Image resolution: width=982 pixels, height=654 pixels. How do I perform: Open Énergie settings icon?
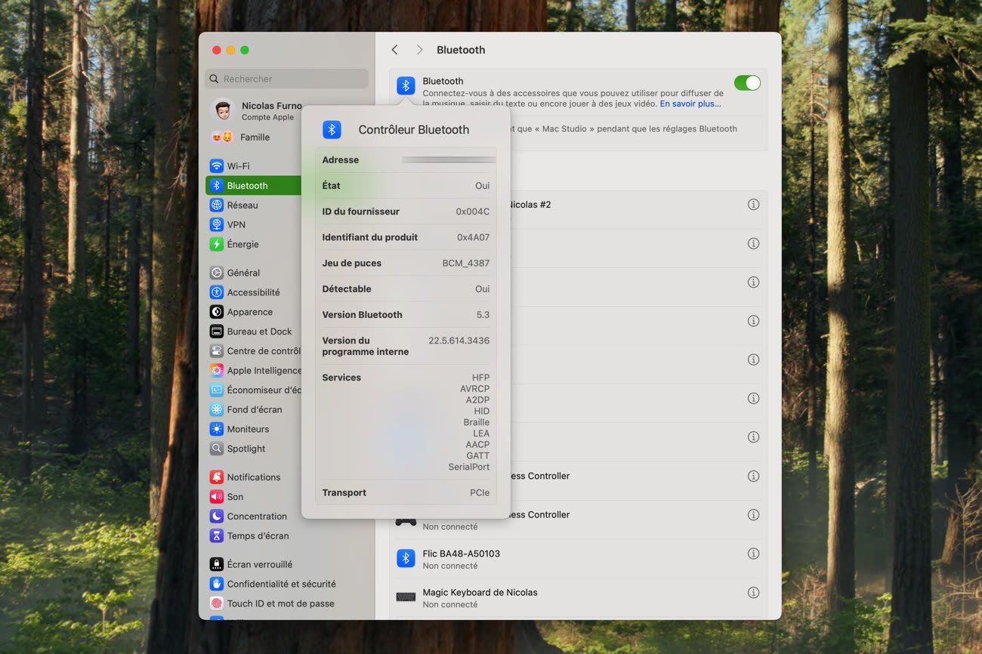coord(217,245)
